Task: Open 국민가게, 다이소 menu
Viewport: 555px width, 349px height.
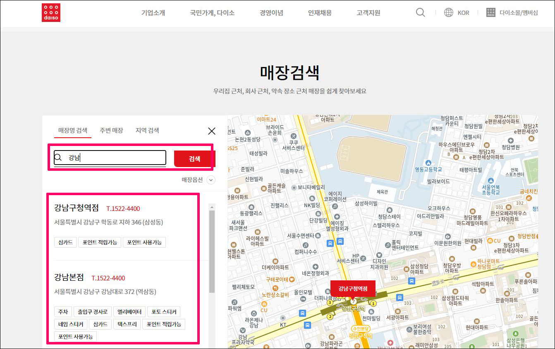Action: pyautogui.click(x=212, y=13)
